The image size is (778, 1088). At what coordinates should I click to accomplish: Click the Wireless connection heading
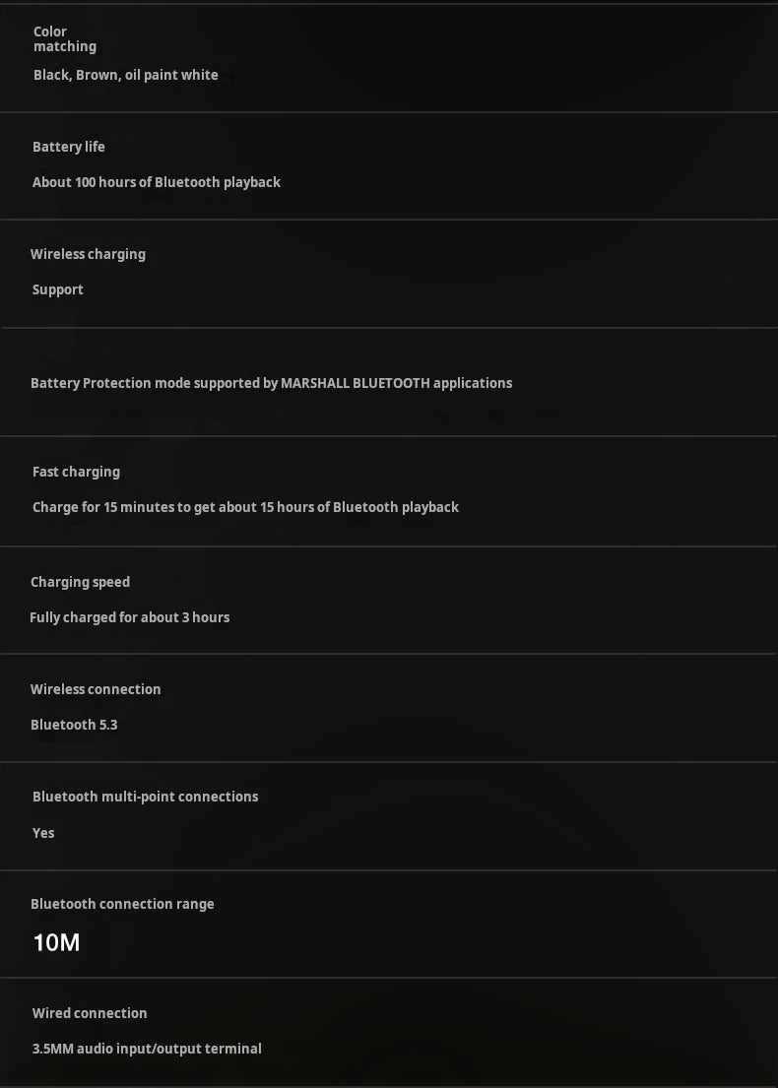coord(96,689)
